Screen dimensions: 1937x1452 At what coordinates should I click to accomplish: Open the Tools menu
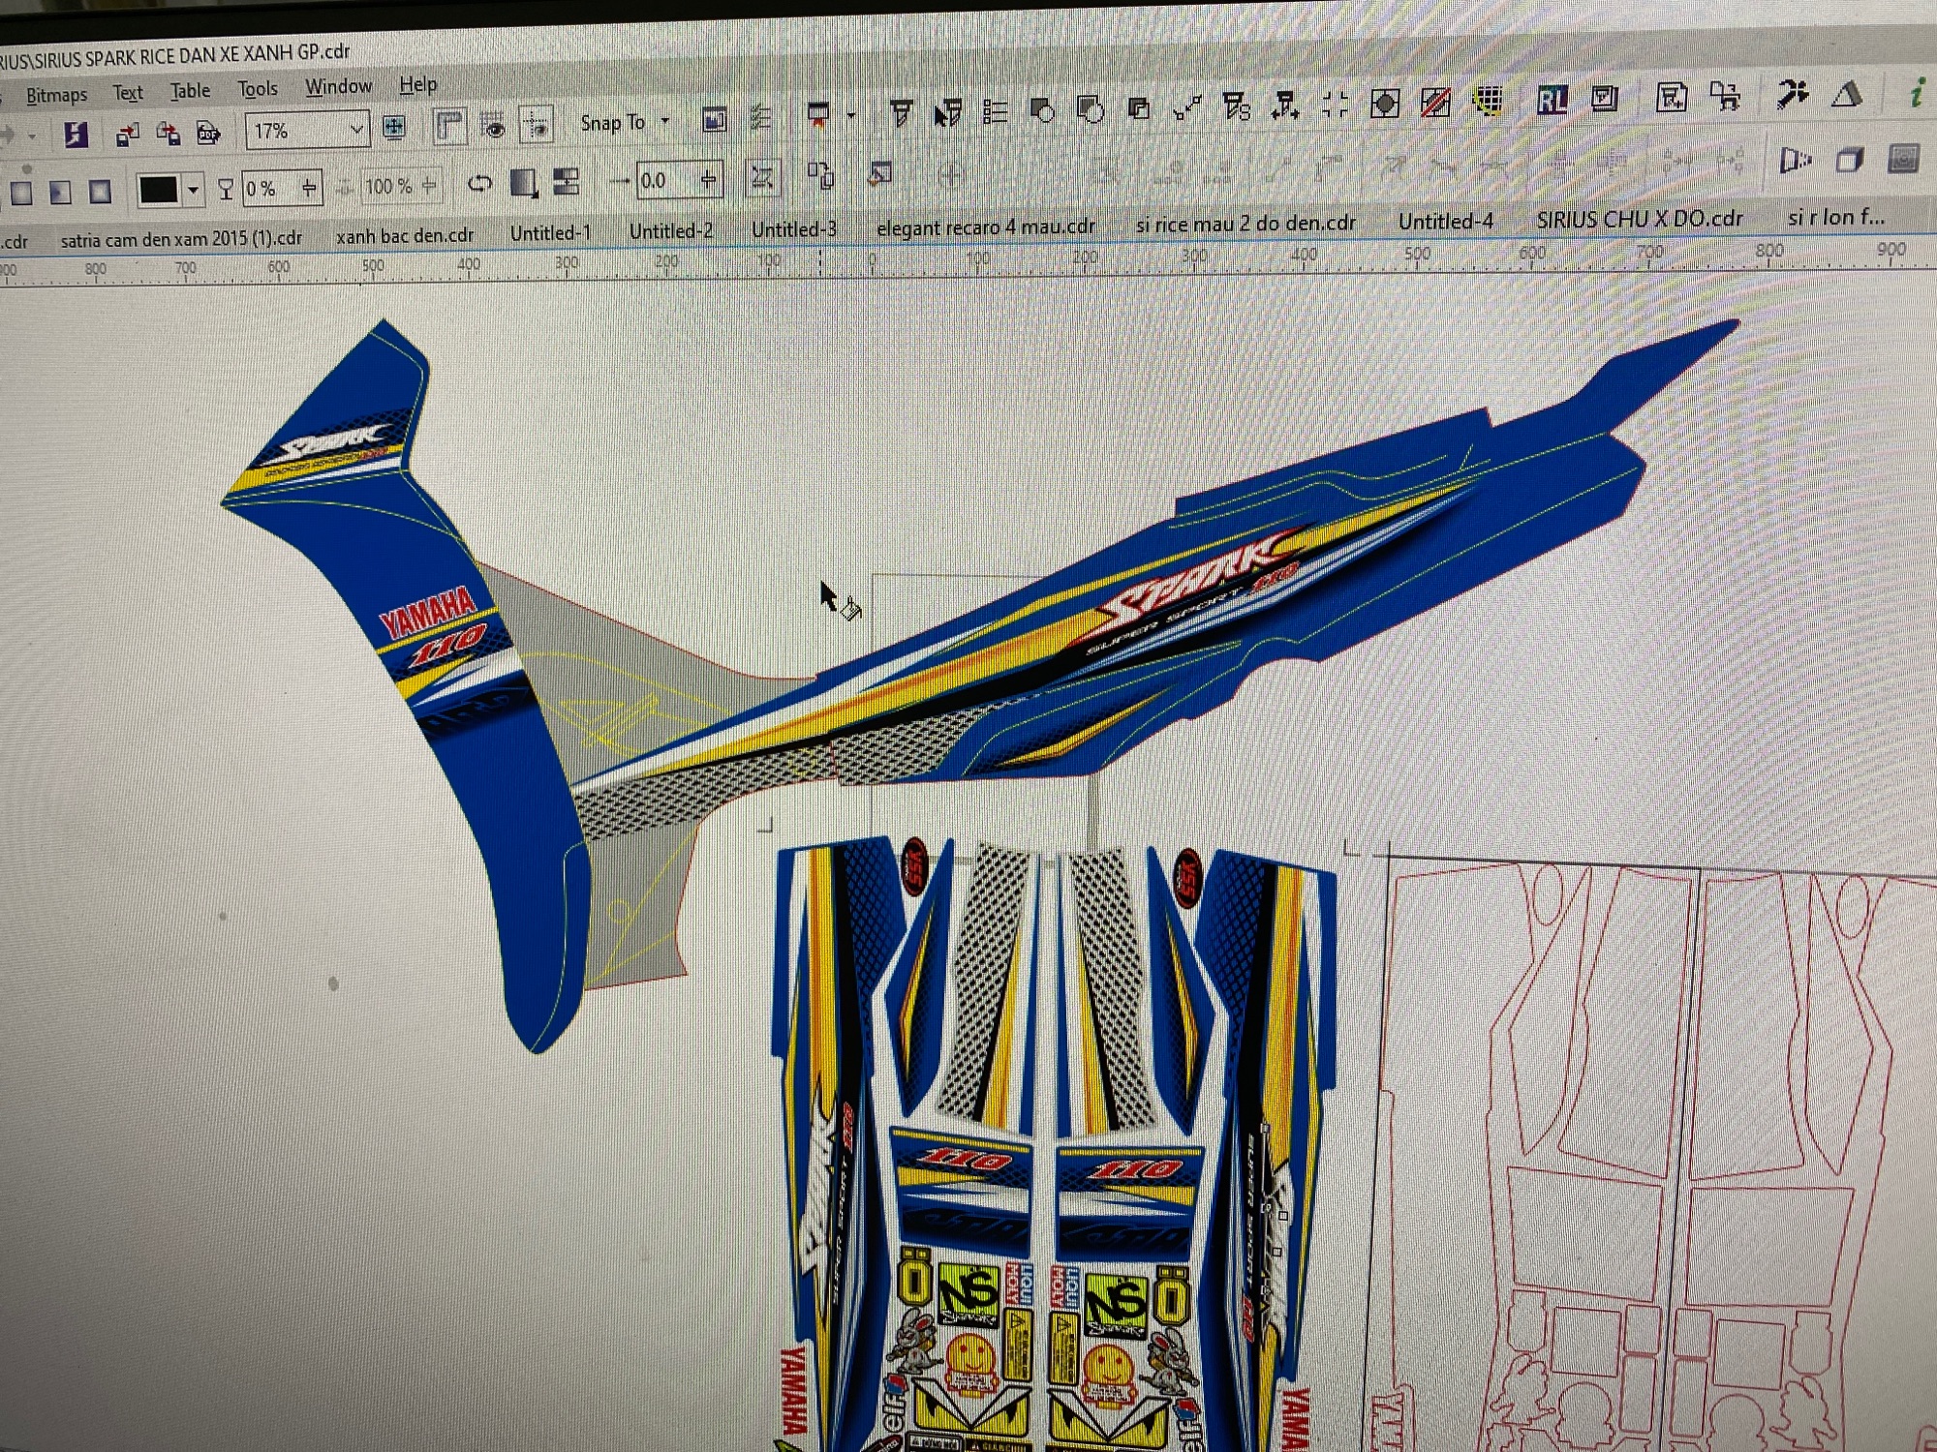point(258,89)
